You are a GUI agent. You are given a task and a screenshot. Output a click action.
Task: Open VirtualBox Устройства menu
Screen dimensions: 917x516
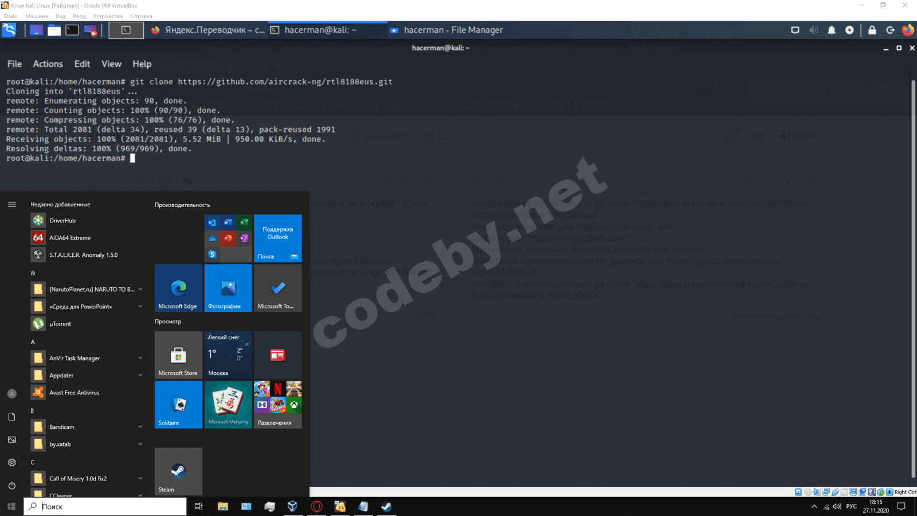[108, 16]
